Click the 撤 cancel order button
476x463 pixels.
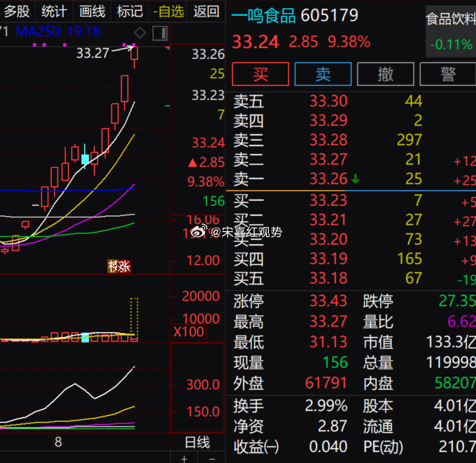pos(385,74)
